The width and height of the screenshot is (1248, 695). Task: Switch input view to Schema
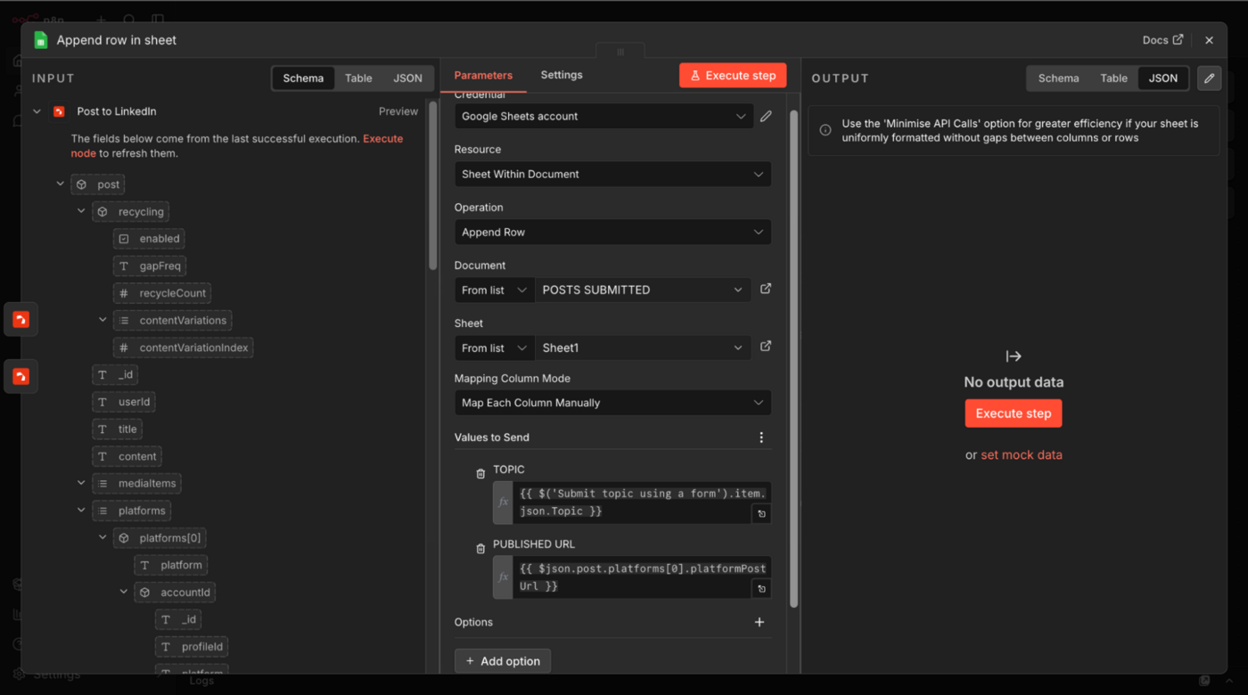click(303, 78)
